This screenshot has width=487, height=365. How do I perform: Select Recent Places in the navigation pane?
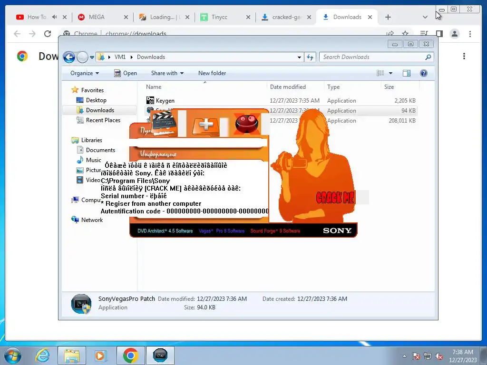click(103, 120)
